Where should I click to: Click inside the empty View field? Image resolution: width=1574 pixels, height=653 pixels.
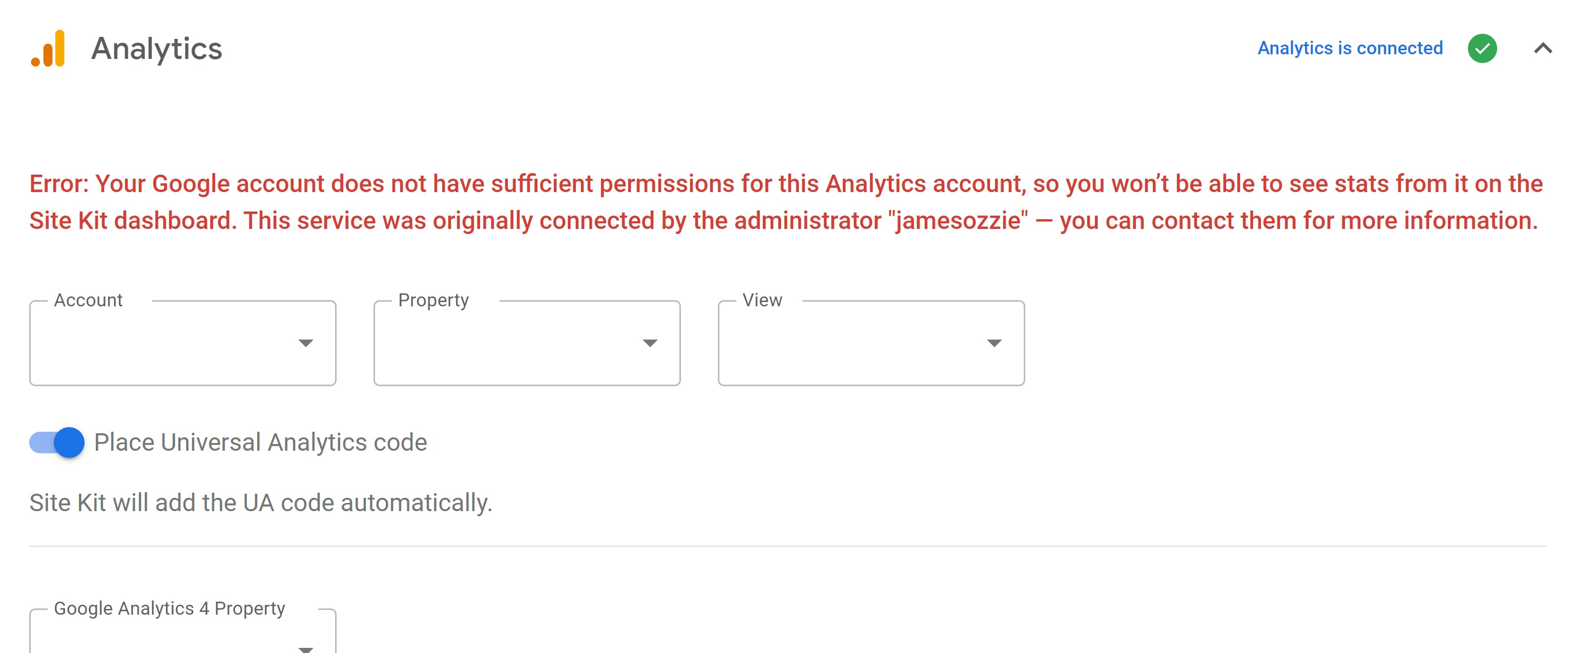click(x=850, y=351)
